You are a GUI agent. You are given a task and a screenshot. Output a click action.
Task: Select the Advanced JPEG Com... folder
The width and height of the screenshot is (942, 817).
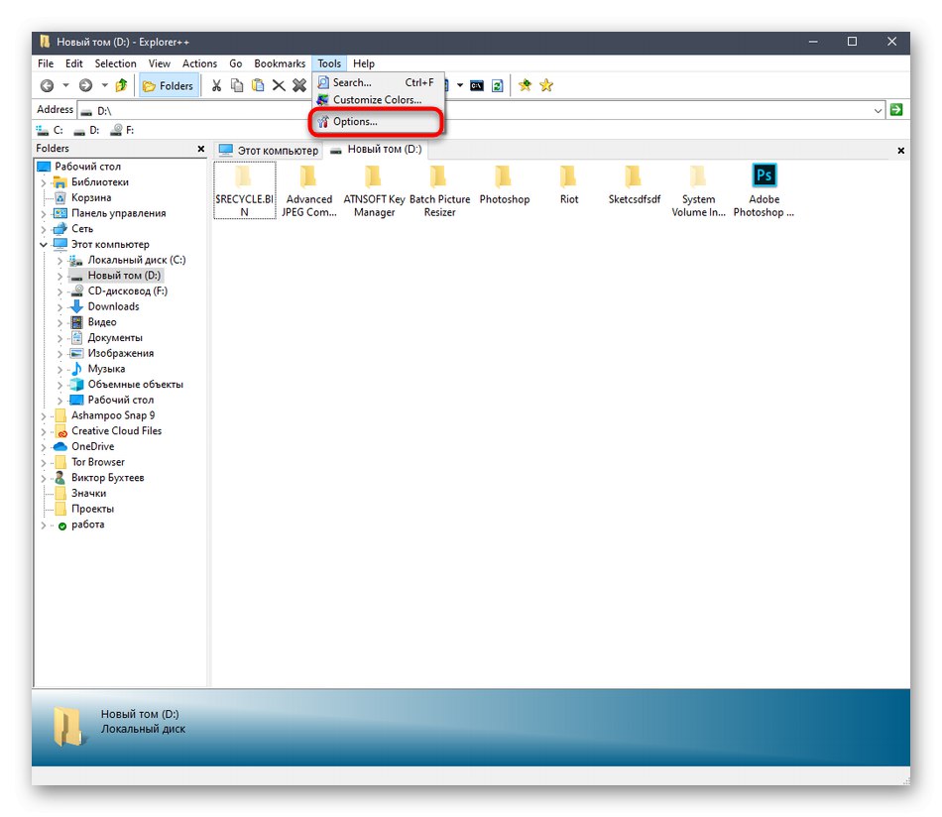(308, 189)
